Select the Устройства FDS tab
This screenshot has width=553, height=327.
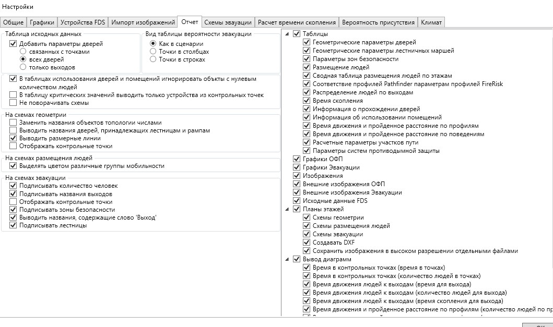pos(83,22)
